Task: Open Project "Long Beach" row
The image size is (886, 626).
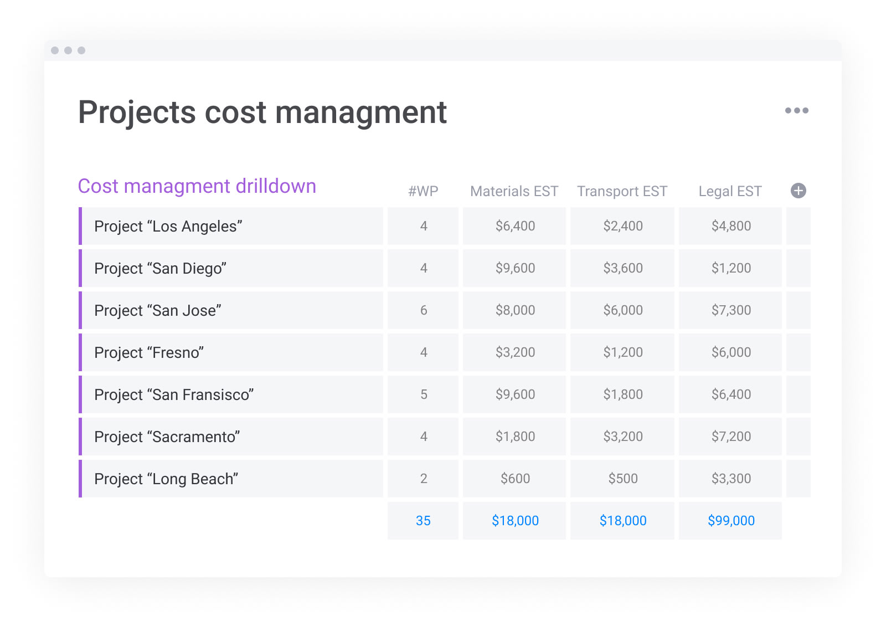Action: [231, 479]
